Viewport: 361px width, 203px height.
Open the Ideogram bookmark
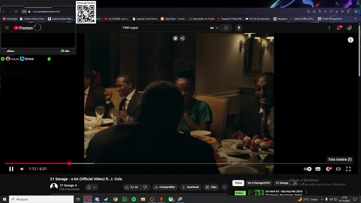(x=281, y=19)
